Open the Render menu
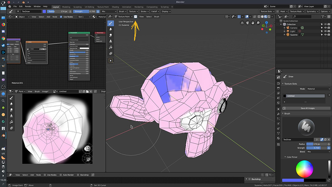Viewport: 332px width, 187px height. [x=28, y=7]
